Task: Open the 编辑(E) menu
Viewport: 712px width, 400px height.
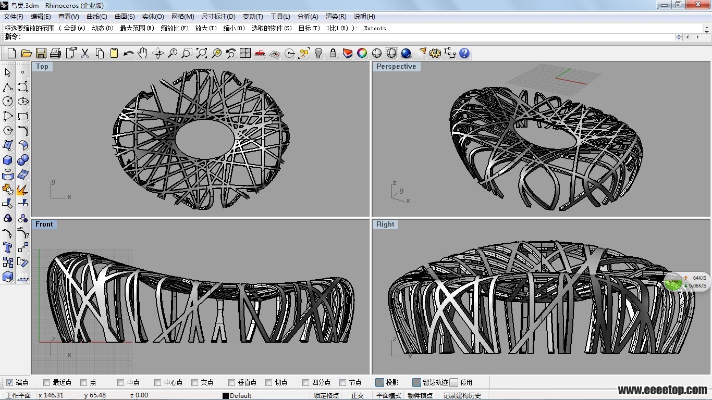Action: pos(41,17)
